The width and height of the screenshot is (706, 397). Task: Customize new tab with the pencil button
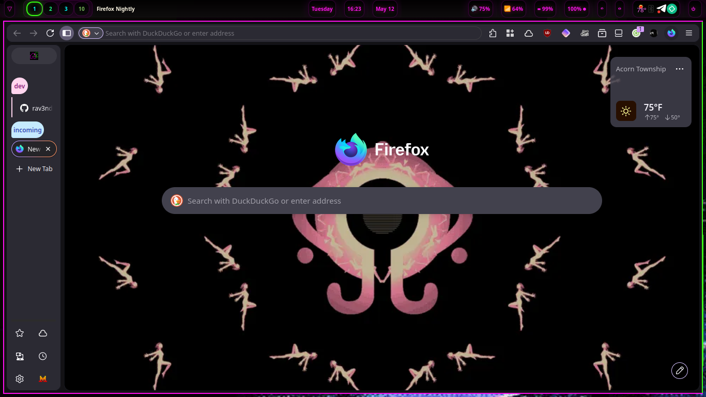point(680,371)
